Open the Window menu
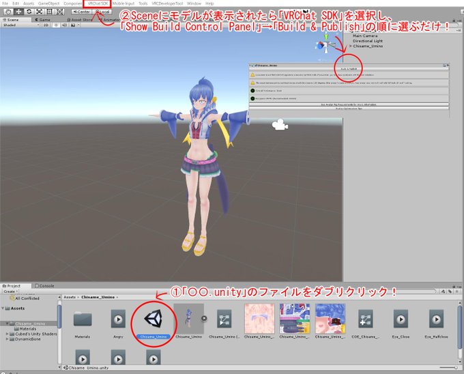 coord(194,3)
